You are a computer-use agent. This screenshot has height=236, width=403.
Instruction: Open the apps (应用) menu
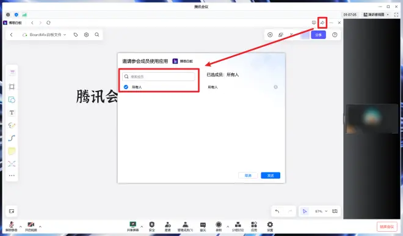(254, 226)
